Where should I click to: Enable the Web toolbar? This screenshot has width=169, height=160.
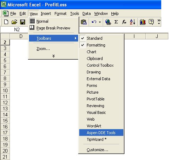101,119
